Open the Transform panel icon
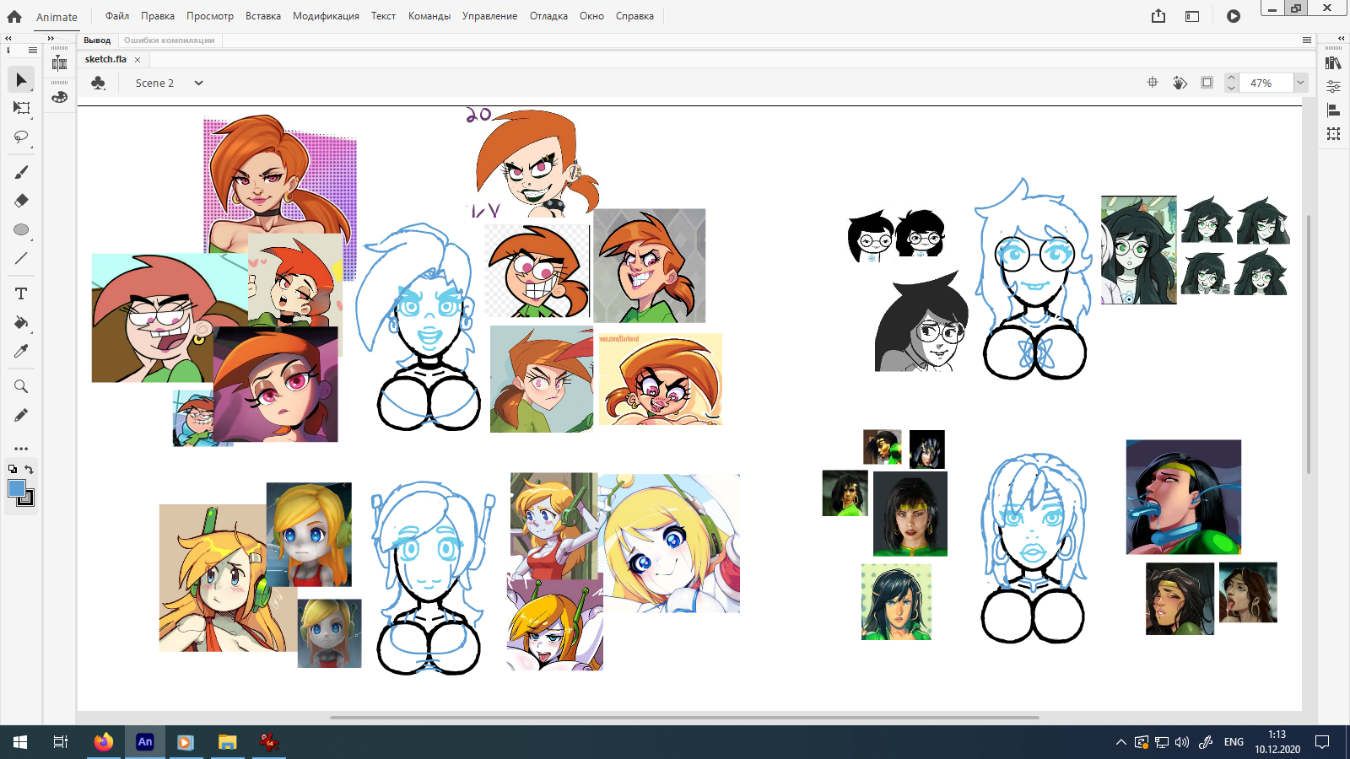1350x759 pixels. coord(1333,133)
